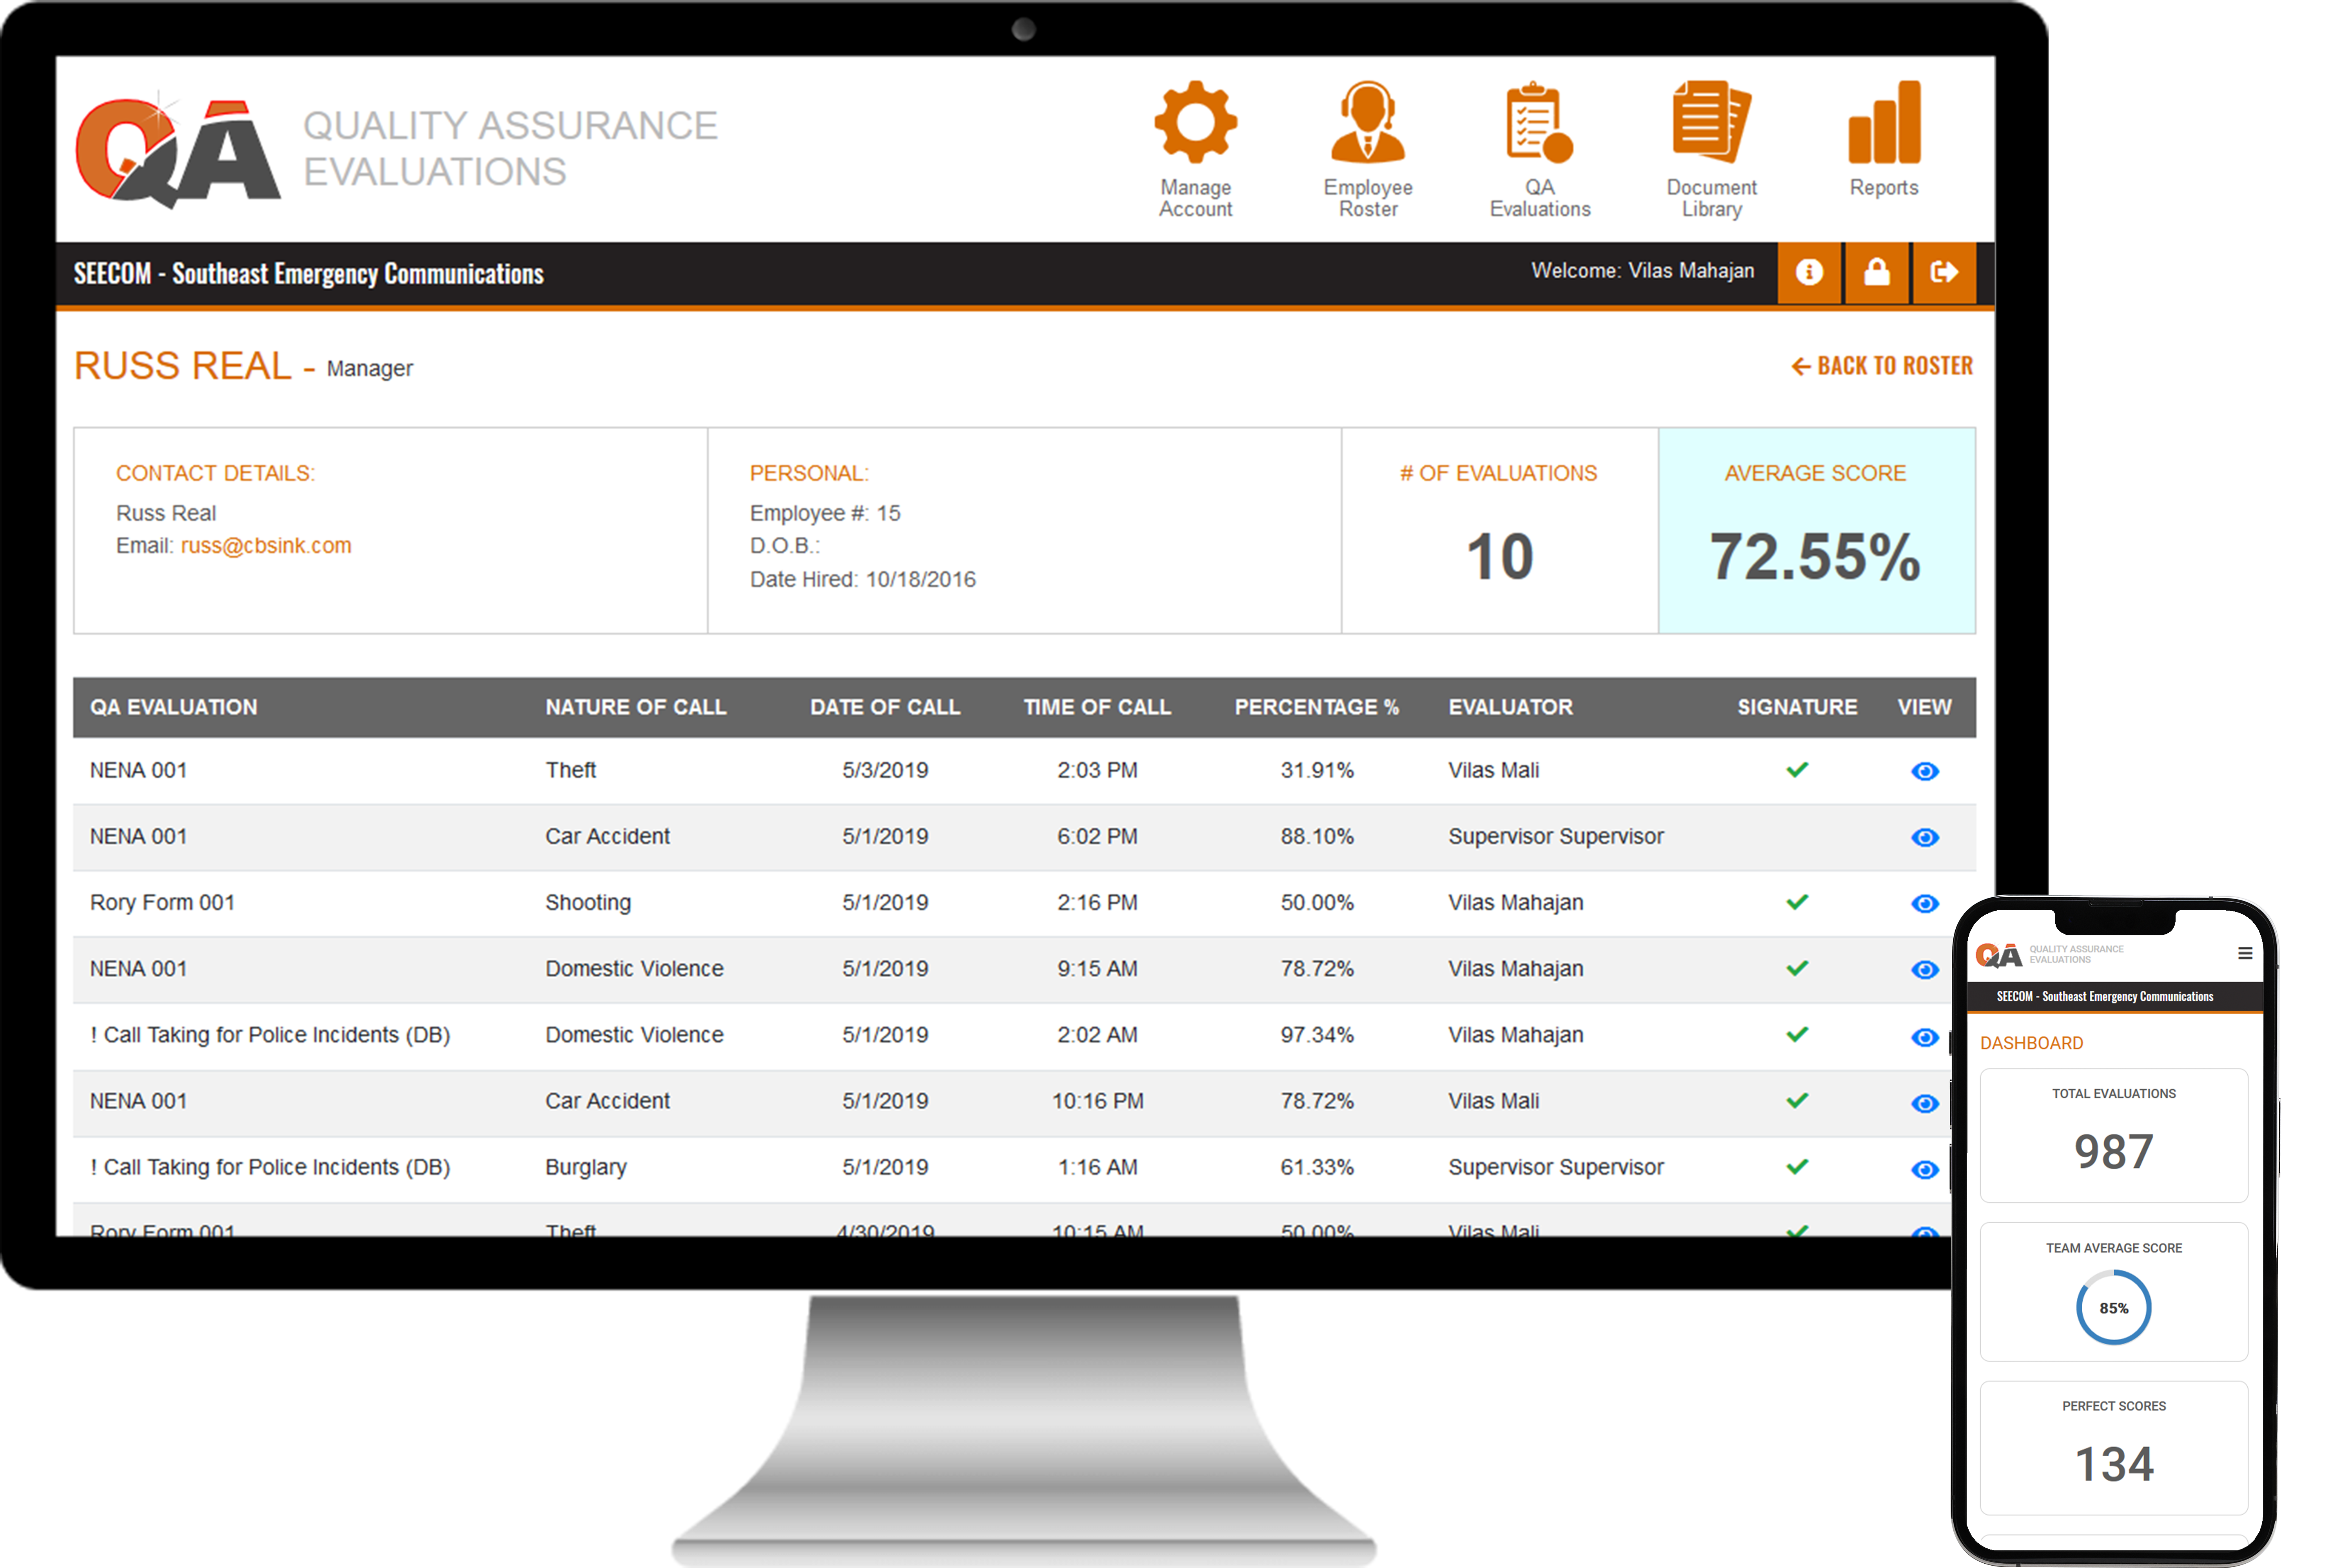
Task: Click the QA logo on phone screen
Action: point(1999,956)
